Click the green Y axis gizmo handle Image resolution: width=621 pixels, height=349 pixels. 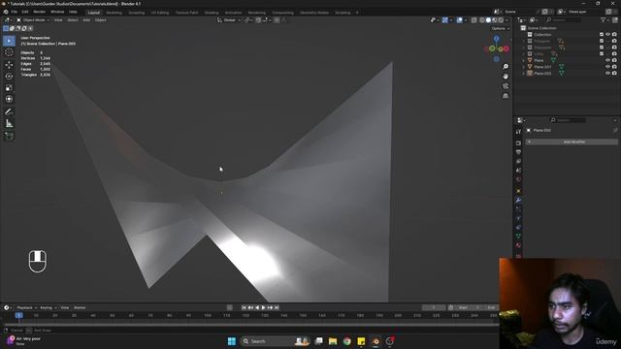coord(492,48)
